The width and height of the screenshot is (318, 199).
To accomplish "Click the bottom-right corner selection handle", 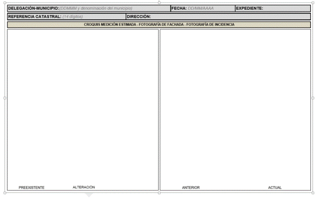I will coord(313,193).
